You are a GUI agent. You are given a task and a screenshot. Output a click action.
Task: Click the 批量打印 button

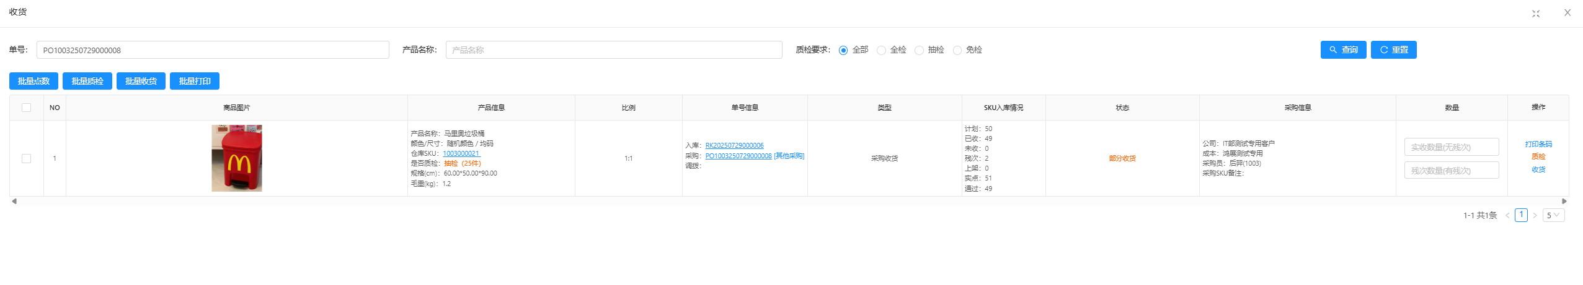point(195,81)
